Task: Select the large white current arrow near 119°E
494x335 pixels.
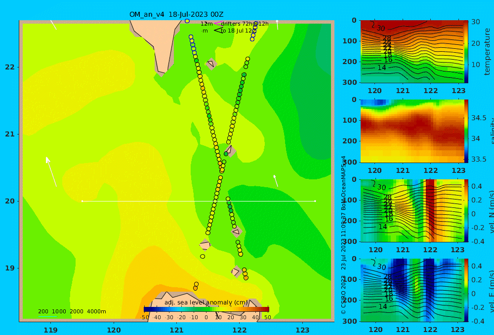Action: [51, 172]
